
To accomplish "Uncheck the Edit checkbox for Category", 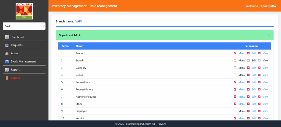I will pyautogui.click(x=248, y=68).
